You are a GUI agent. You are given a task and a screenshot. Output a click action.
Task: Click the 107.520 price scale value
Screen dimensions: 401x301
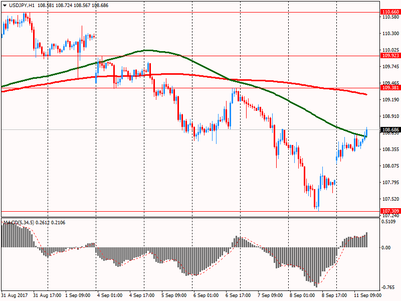click(x=390, y=199)
